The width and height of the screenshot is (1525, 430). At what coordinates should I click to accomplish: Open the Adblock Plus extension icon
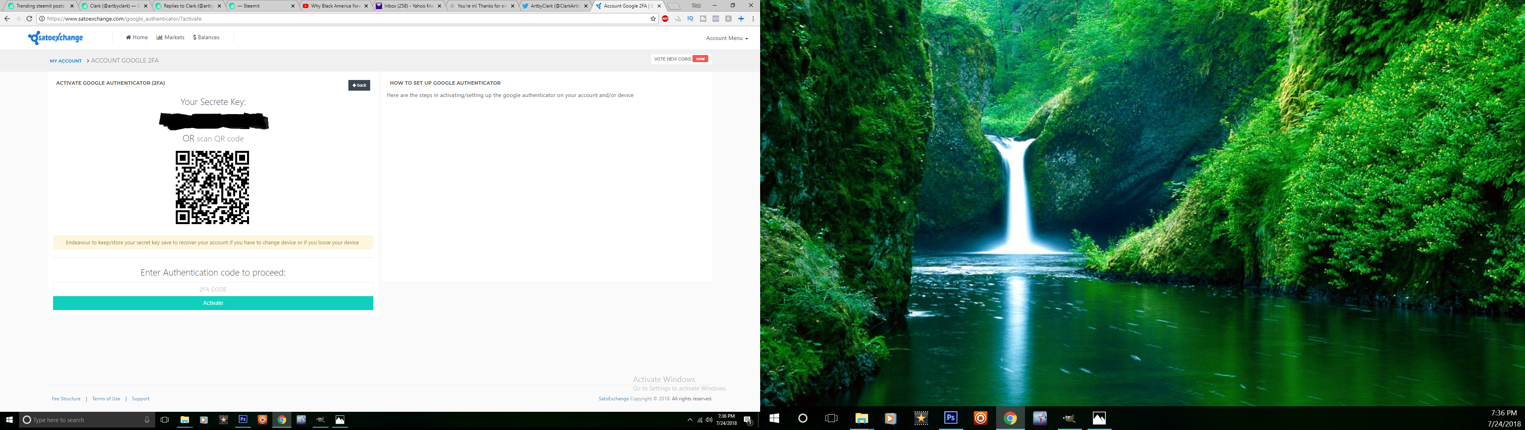click(x=666, y=19)
